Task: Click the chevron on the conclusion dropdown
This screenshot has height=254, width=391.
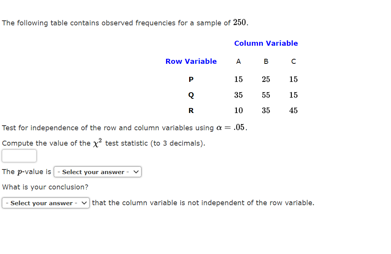Action: pos(83,203)
